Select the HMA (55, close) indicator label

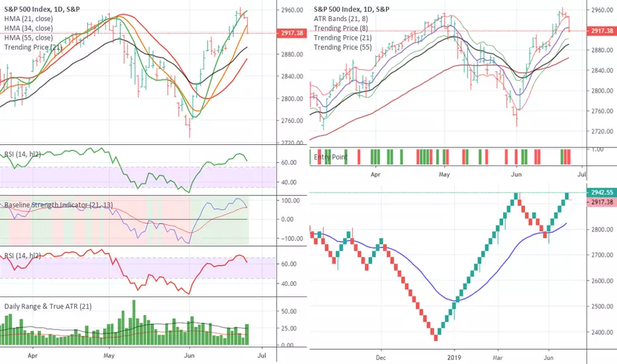(28, 37)
